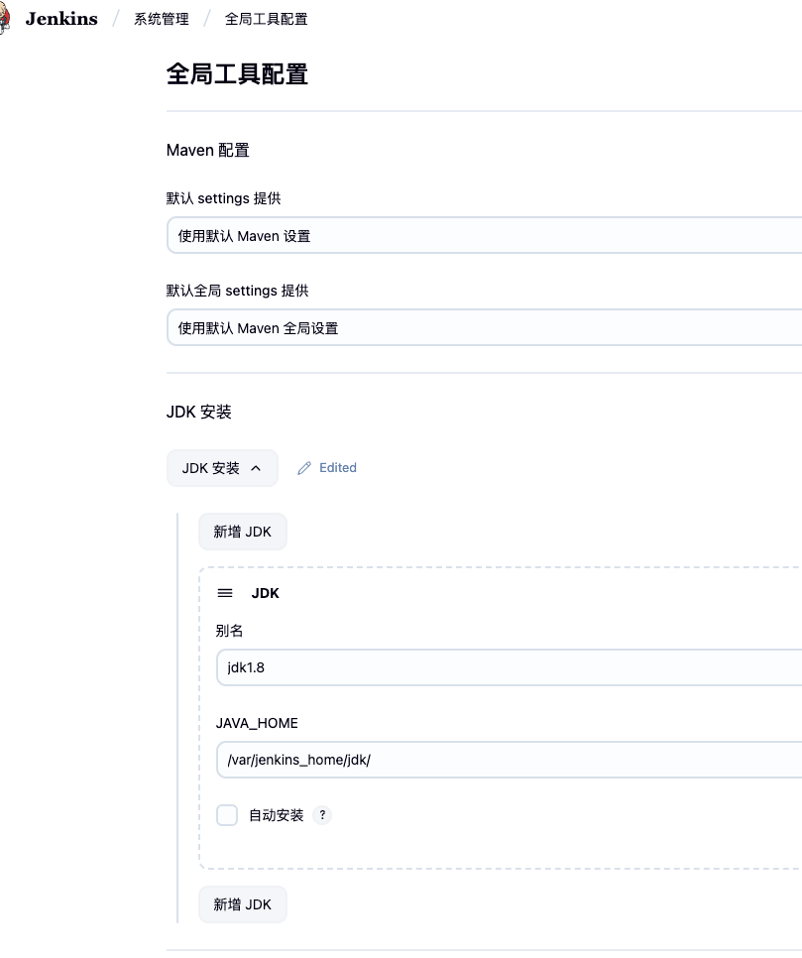
Task: Click the chevron arrow beside JDK 安装
Action: pyautogui.click(x=256, y=468)
